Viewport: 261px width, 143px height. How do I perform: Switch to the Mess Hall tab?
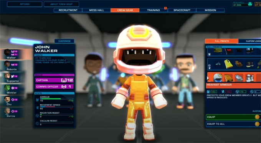tap(96, 10)
